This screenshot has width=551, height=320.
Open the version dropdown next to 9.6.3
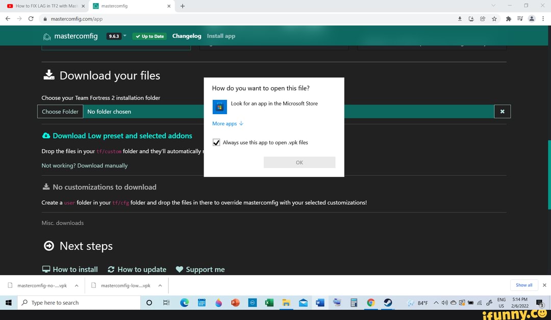click(124, 36)
